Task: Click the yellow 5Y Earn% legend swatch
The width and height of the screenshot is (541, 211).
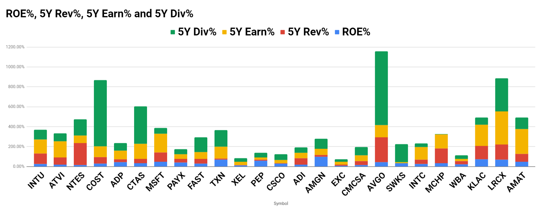Action: click(x=225, y=32)
